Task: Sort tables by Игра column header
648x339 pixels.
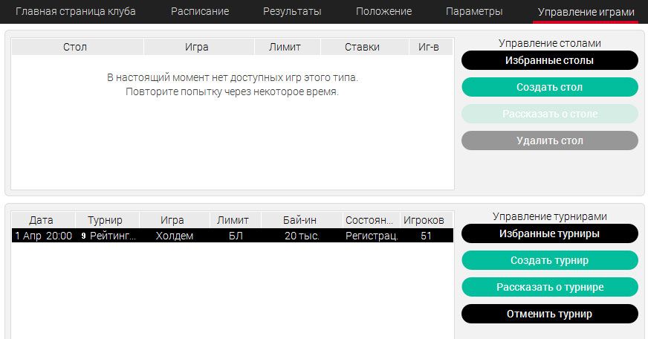Action: tap(199, 47)
